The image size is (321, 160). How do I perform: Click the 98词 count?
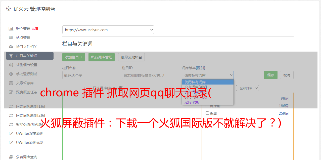point(285,98)
